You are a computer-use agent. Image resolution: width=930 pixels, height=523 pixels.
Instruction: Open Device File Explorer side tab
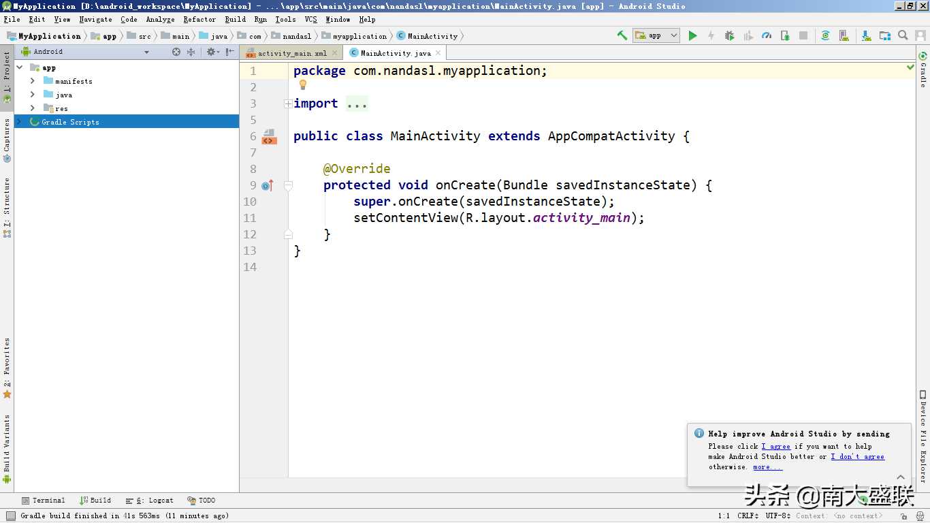pyautogui.click(x=923, y=436)
